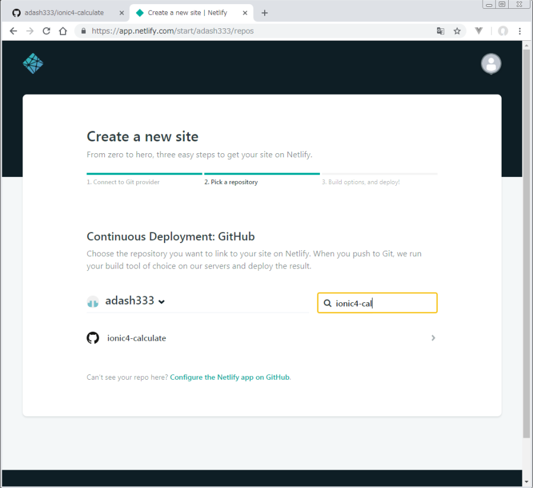The height and width of the screenshot is (488, 533).
Task: Click the vertical page scrollbar
Action: [527, 237]
